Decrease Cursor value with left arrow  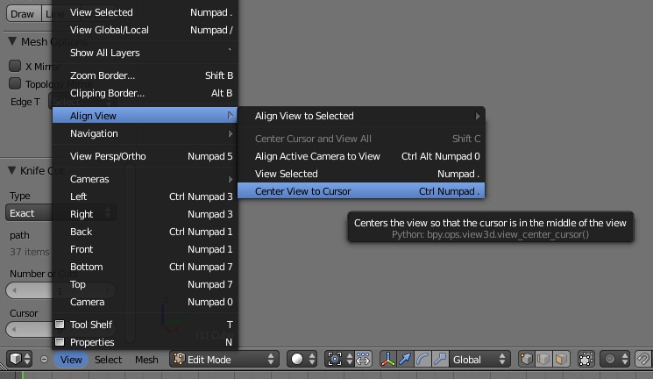14,329
